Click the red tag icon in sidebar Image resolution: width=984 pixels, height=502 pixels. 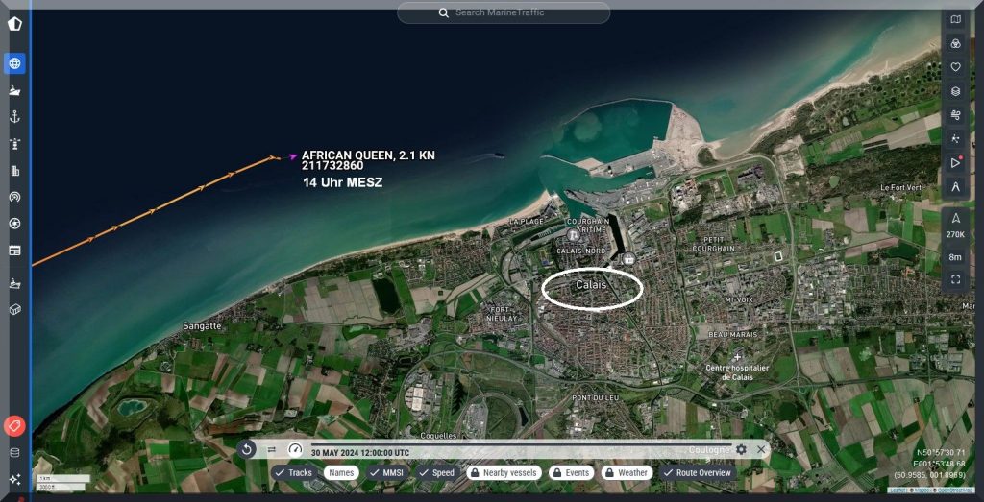click(14, 425)
